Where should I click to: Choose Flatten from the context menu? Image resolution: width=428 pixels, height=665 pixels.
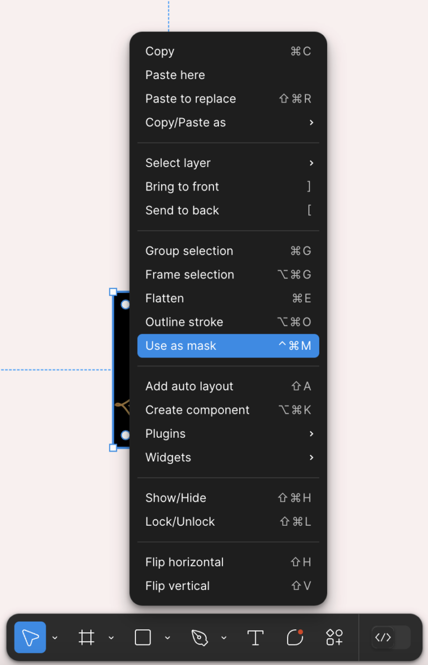tap(164, 298)
